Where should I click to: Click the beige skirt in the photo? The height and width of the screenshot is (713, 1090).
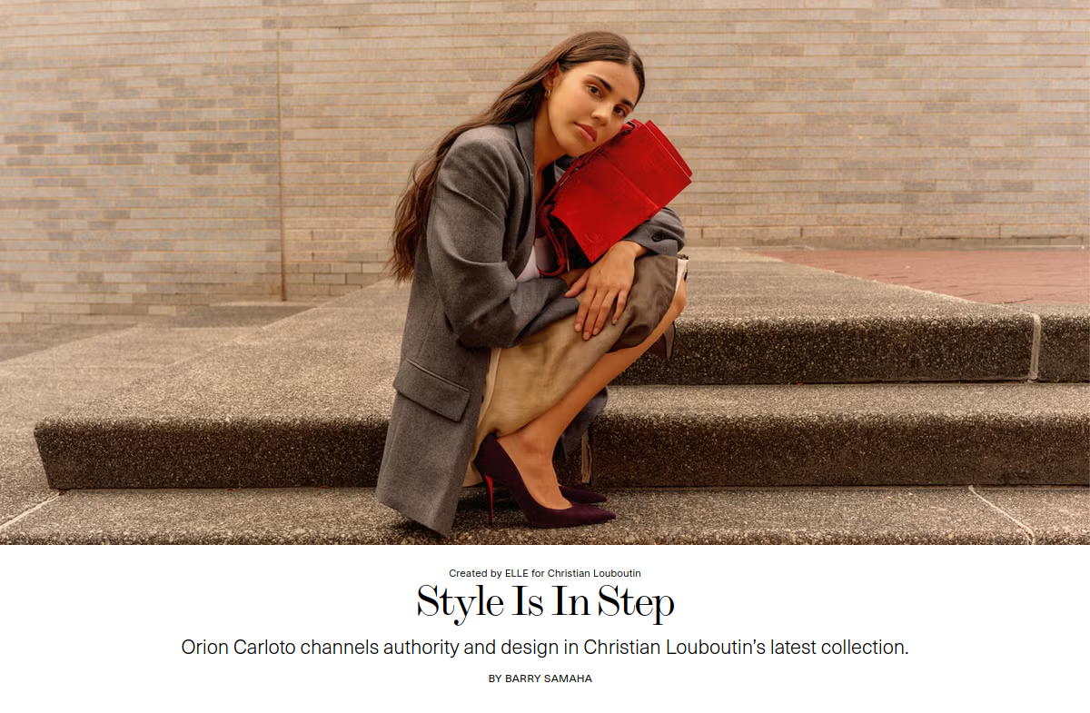pyautogui.click(x=536, y=381)
